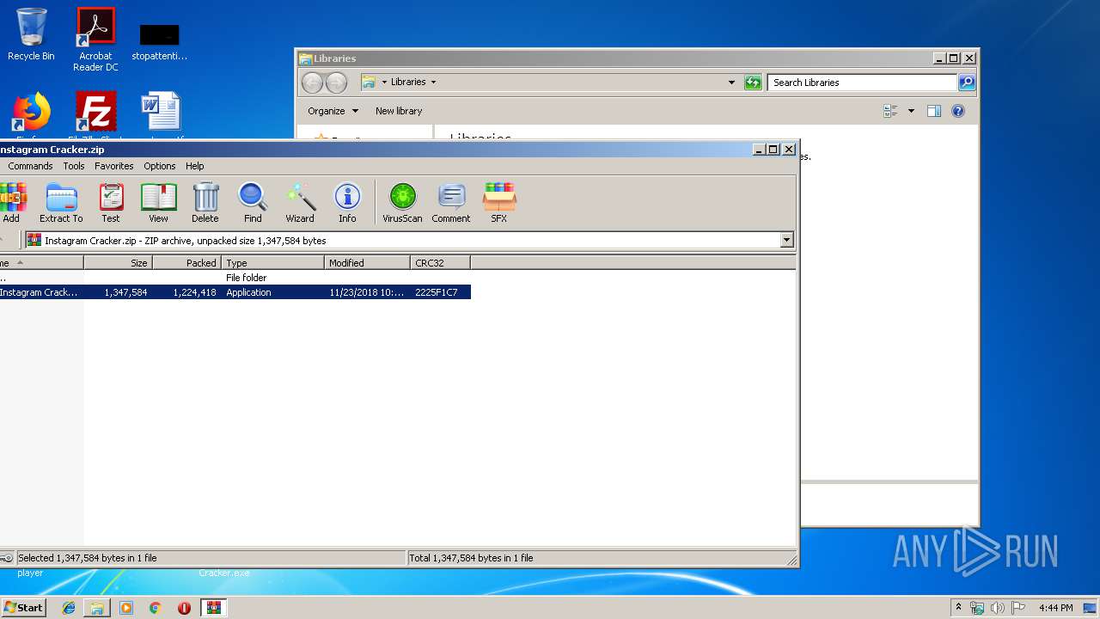This screenshot has width=1100, height=619.
Task: Click the Back arrow in Libraries window
Action: [312, 83]
